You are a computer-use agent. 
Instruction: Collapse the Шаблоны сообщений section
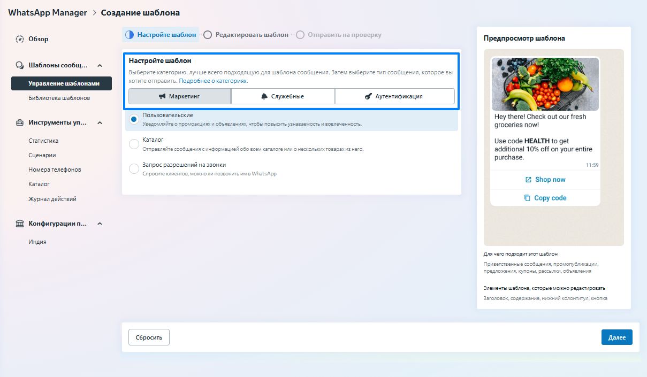coord(100,65)
